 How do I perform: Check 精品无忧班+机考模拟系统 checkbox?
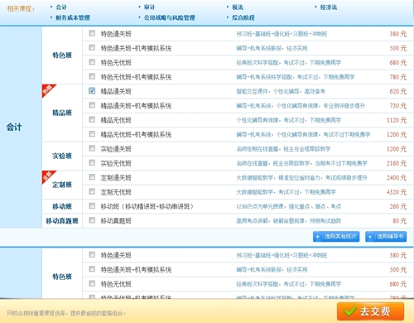92,134
